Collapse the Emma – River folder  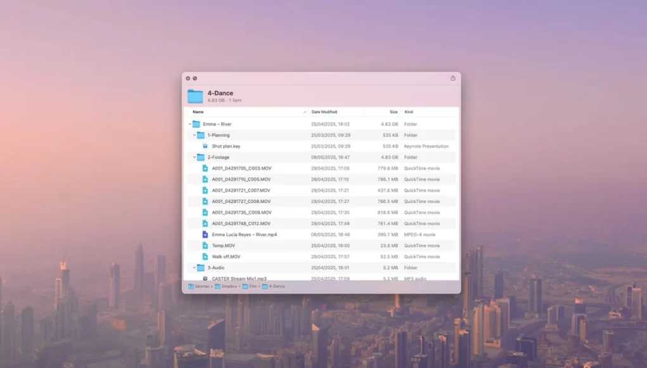pyautogui.click(x=190, y=124)
